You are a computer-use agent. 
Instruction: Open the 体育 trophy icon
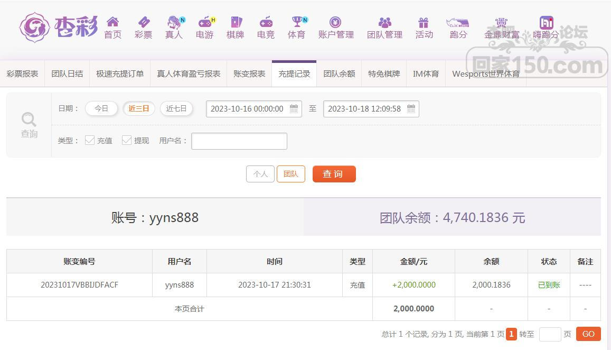[x=298, y=22]
